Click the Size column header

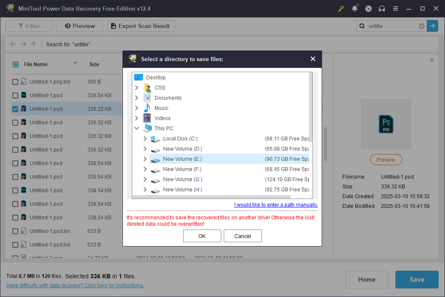(94, 64)
